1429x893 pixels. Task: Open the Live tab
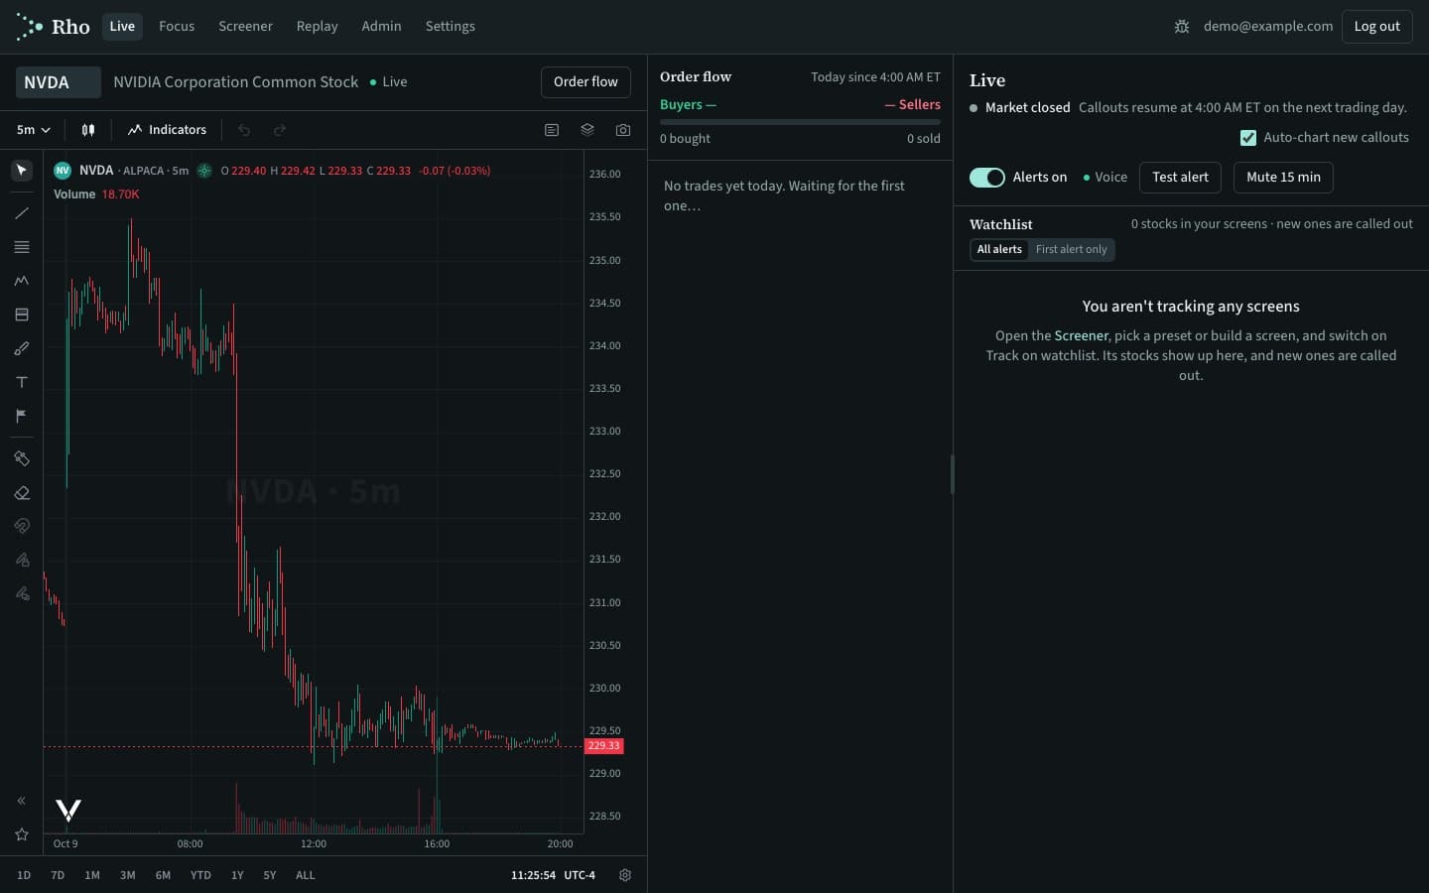pos(122,27)
